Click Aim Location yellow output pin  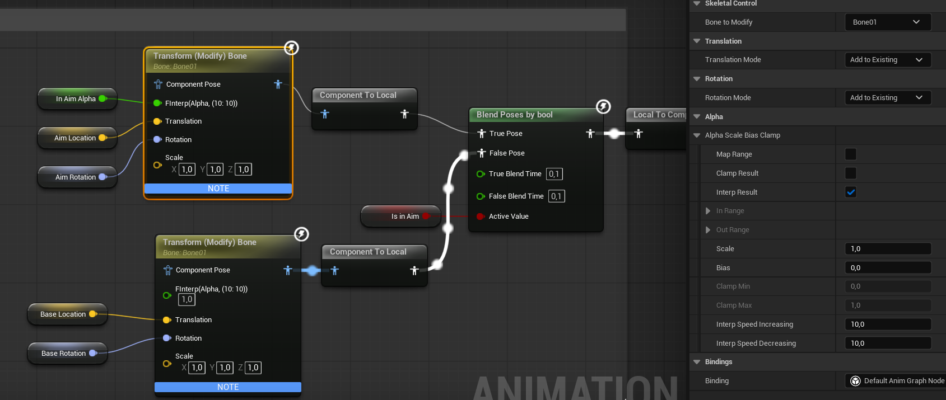pyautogui.click(x=102, y=138)
